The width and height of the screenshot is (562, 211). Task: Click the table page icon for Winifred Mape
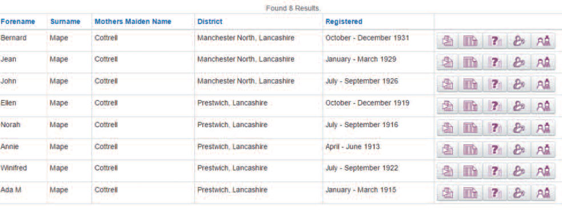click(x=470, y=171)
